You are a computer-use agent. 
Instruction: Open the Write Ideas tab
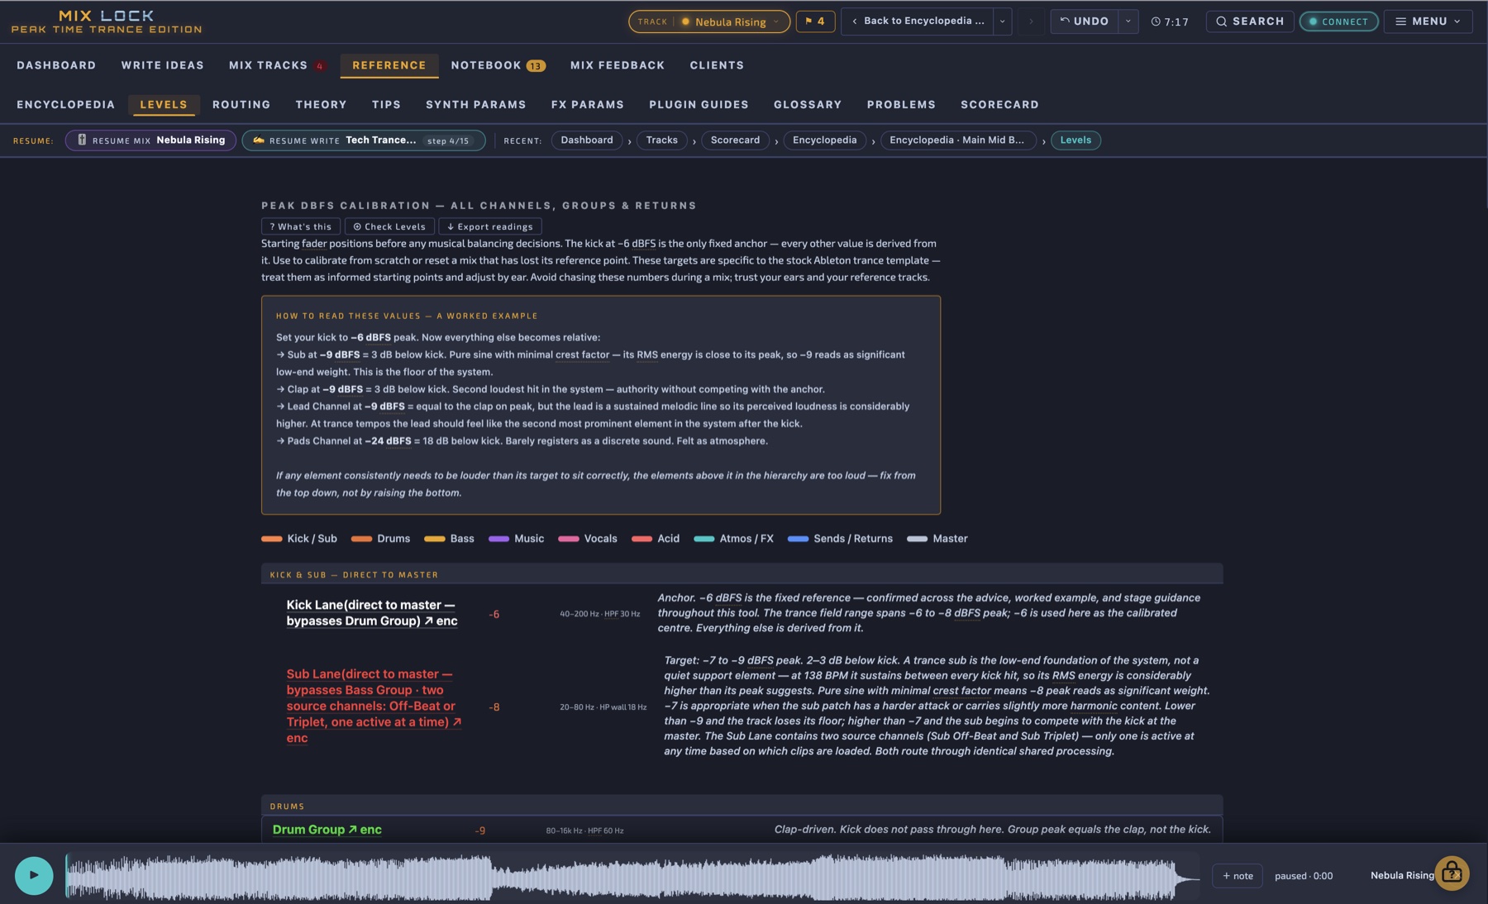coord(162,65)
